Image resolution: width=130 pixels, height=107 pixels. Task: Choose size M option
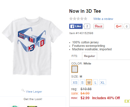[89, 82]
